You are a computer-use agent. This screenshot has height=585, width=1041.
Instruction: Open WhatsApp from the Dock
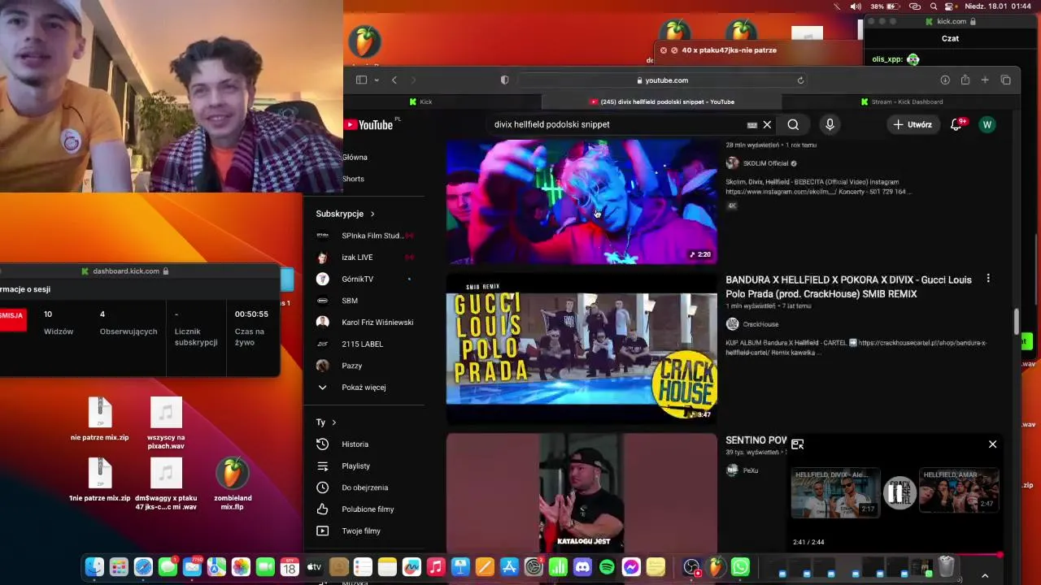tap(740, 567)
